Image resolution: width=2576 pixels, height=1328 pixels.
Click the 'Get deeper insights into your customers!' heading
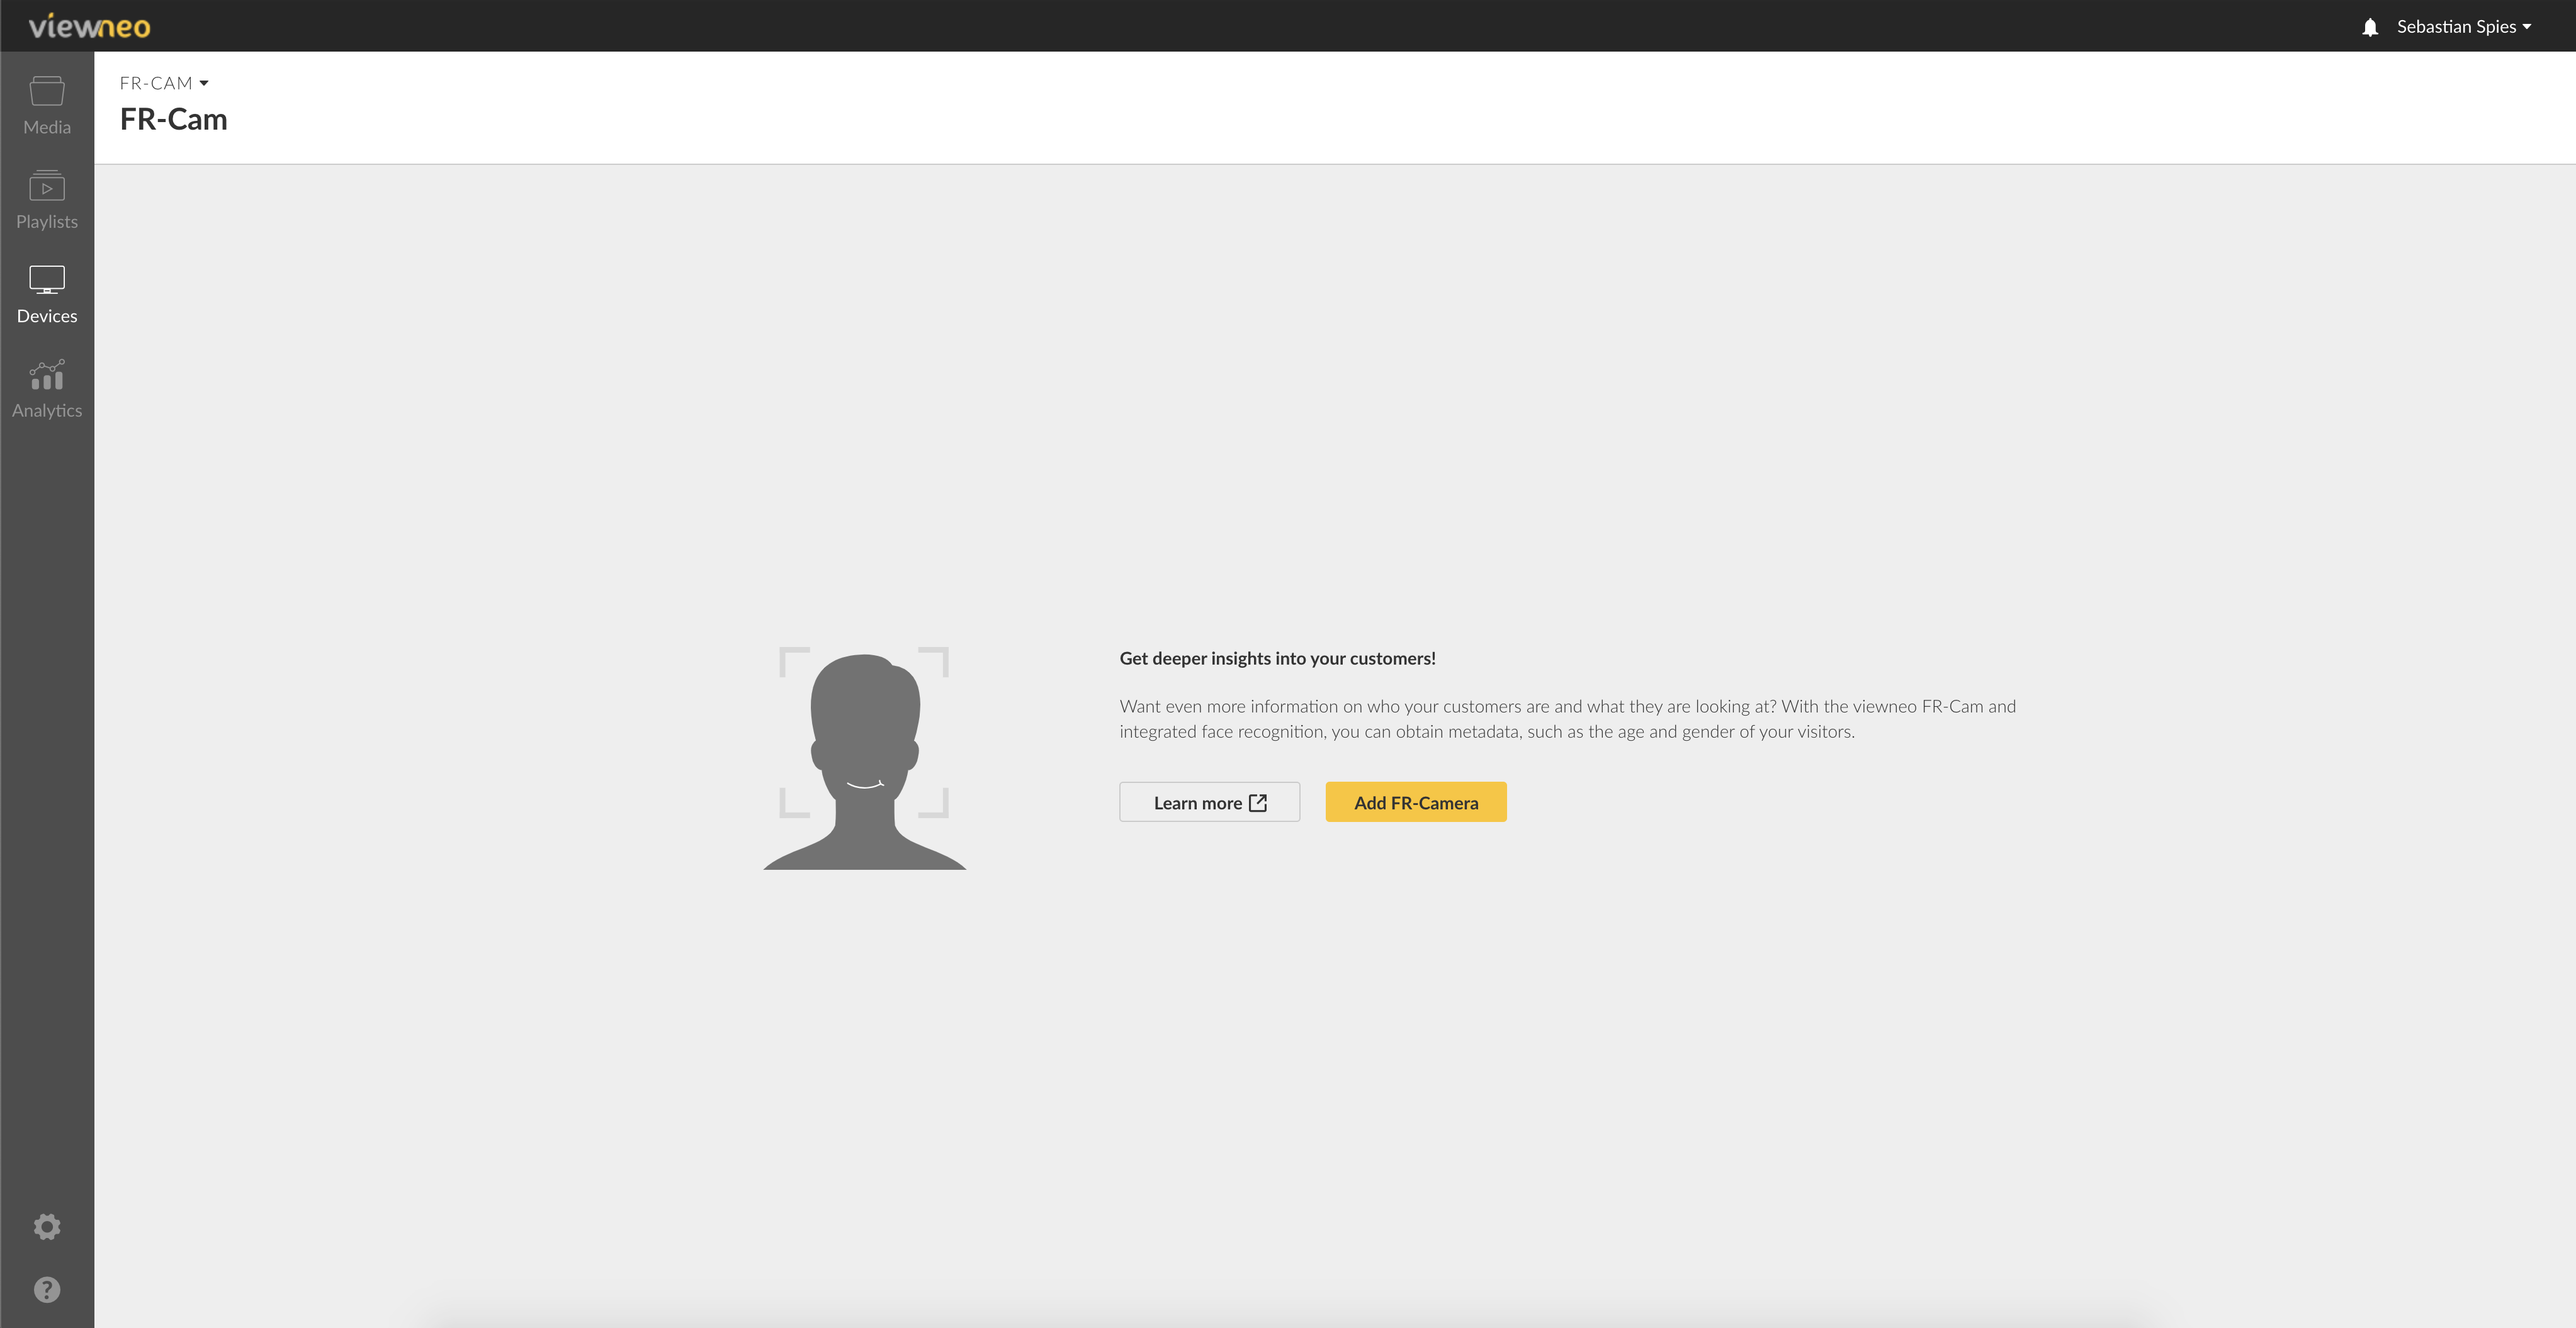pyautogui.click(x=1277, y=658)
